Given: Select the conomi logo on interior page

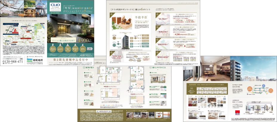Looking at the screenshot, I should coord(190,85).
